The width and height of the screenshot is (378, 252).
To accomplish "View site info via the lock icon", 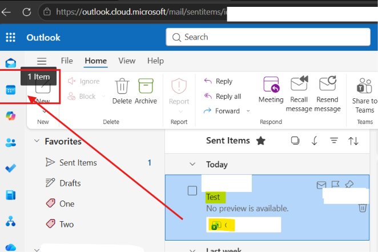I will pos(47,11).
